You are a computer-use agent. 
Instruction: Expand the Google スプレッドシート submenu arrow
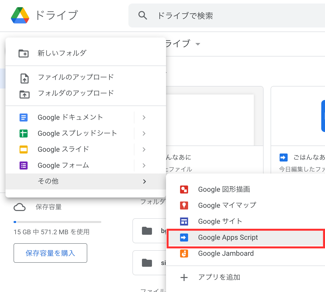coord(144,133)
